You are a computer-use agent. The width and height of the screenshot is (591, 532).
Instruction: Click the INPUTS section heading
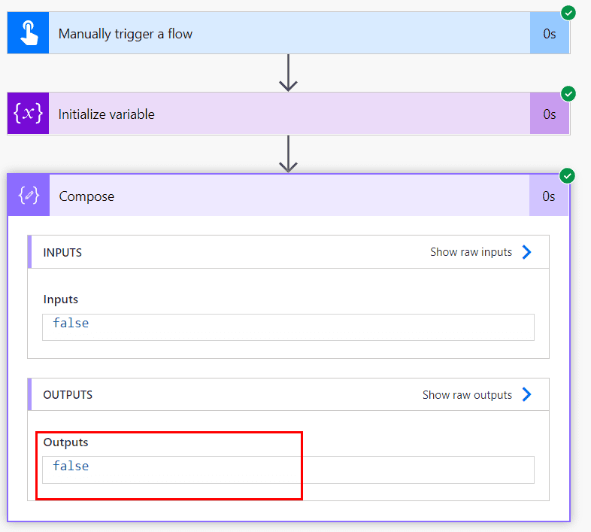click(x=62, y=252)
